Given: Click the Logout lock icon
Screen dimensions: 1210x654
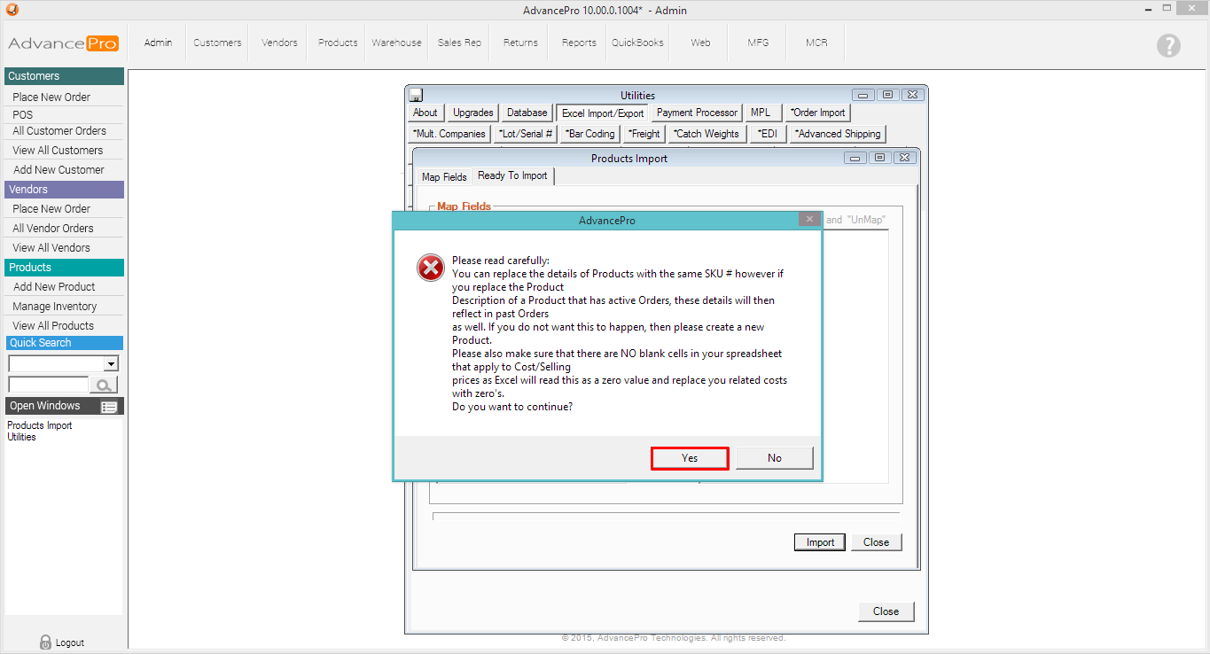Looking at the screenshot, I should point(45,642).
